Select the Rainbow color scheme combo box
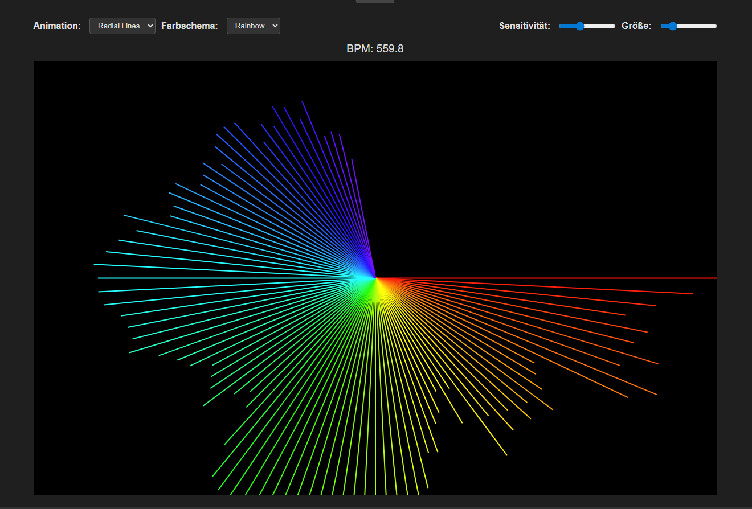 pos(253,26)
